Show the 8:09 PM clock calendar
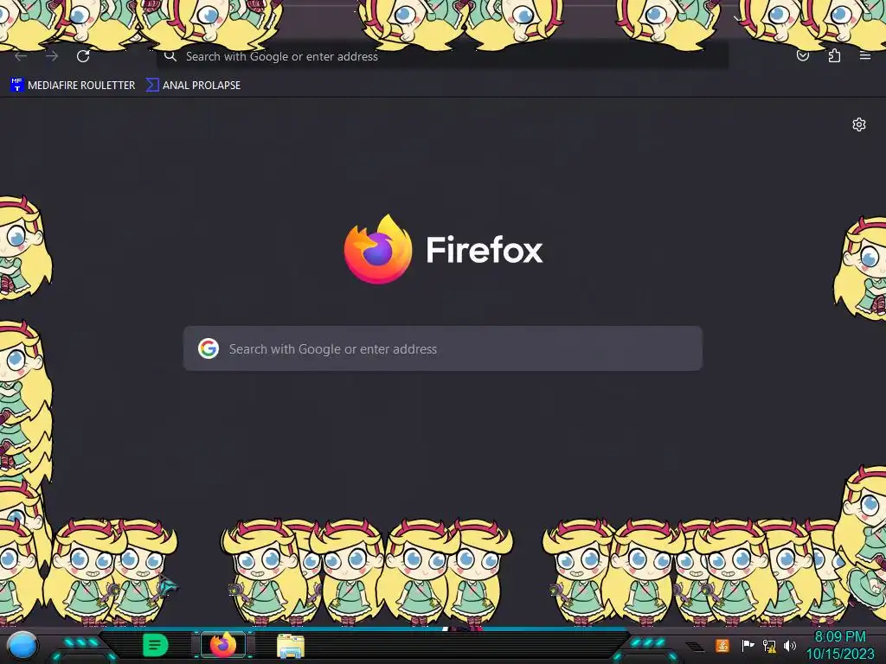 pos(840,645)
